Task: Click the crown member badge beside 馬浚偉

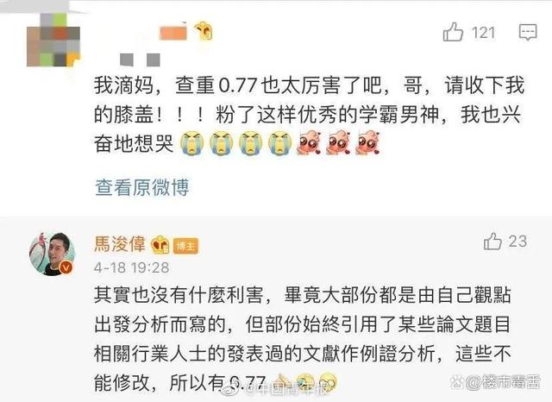Action: coord(160,245)
